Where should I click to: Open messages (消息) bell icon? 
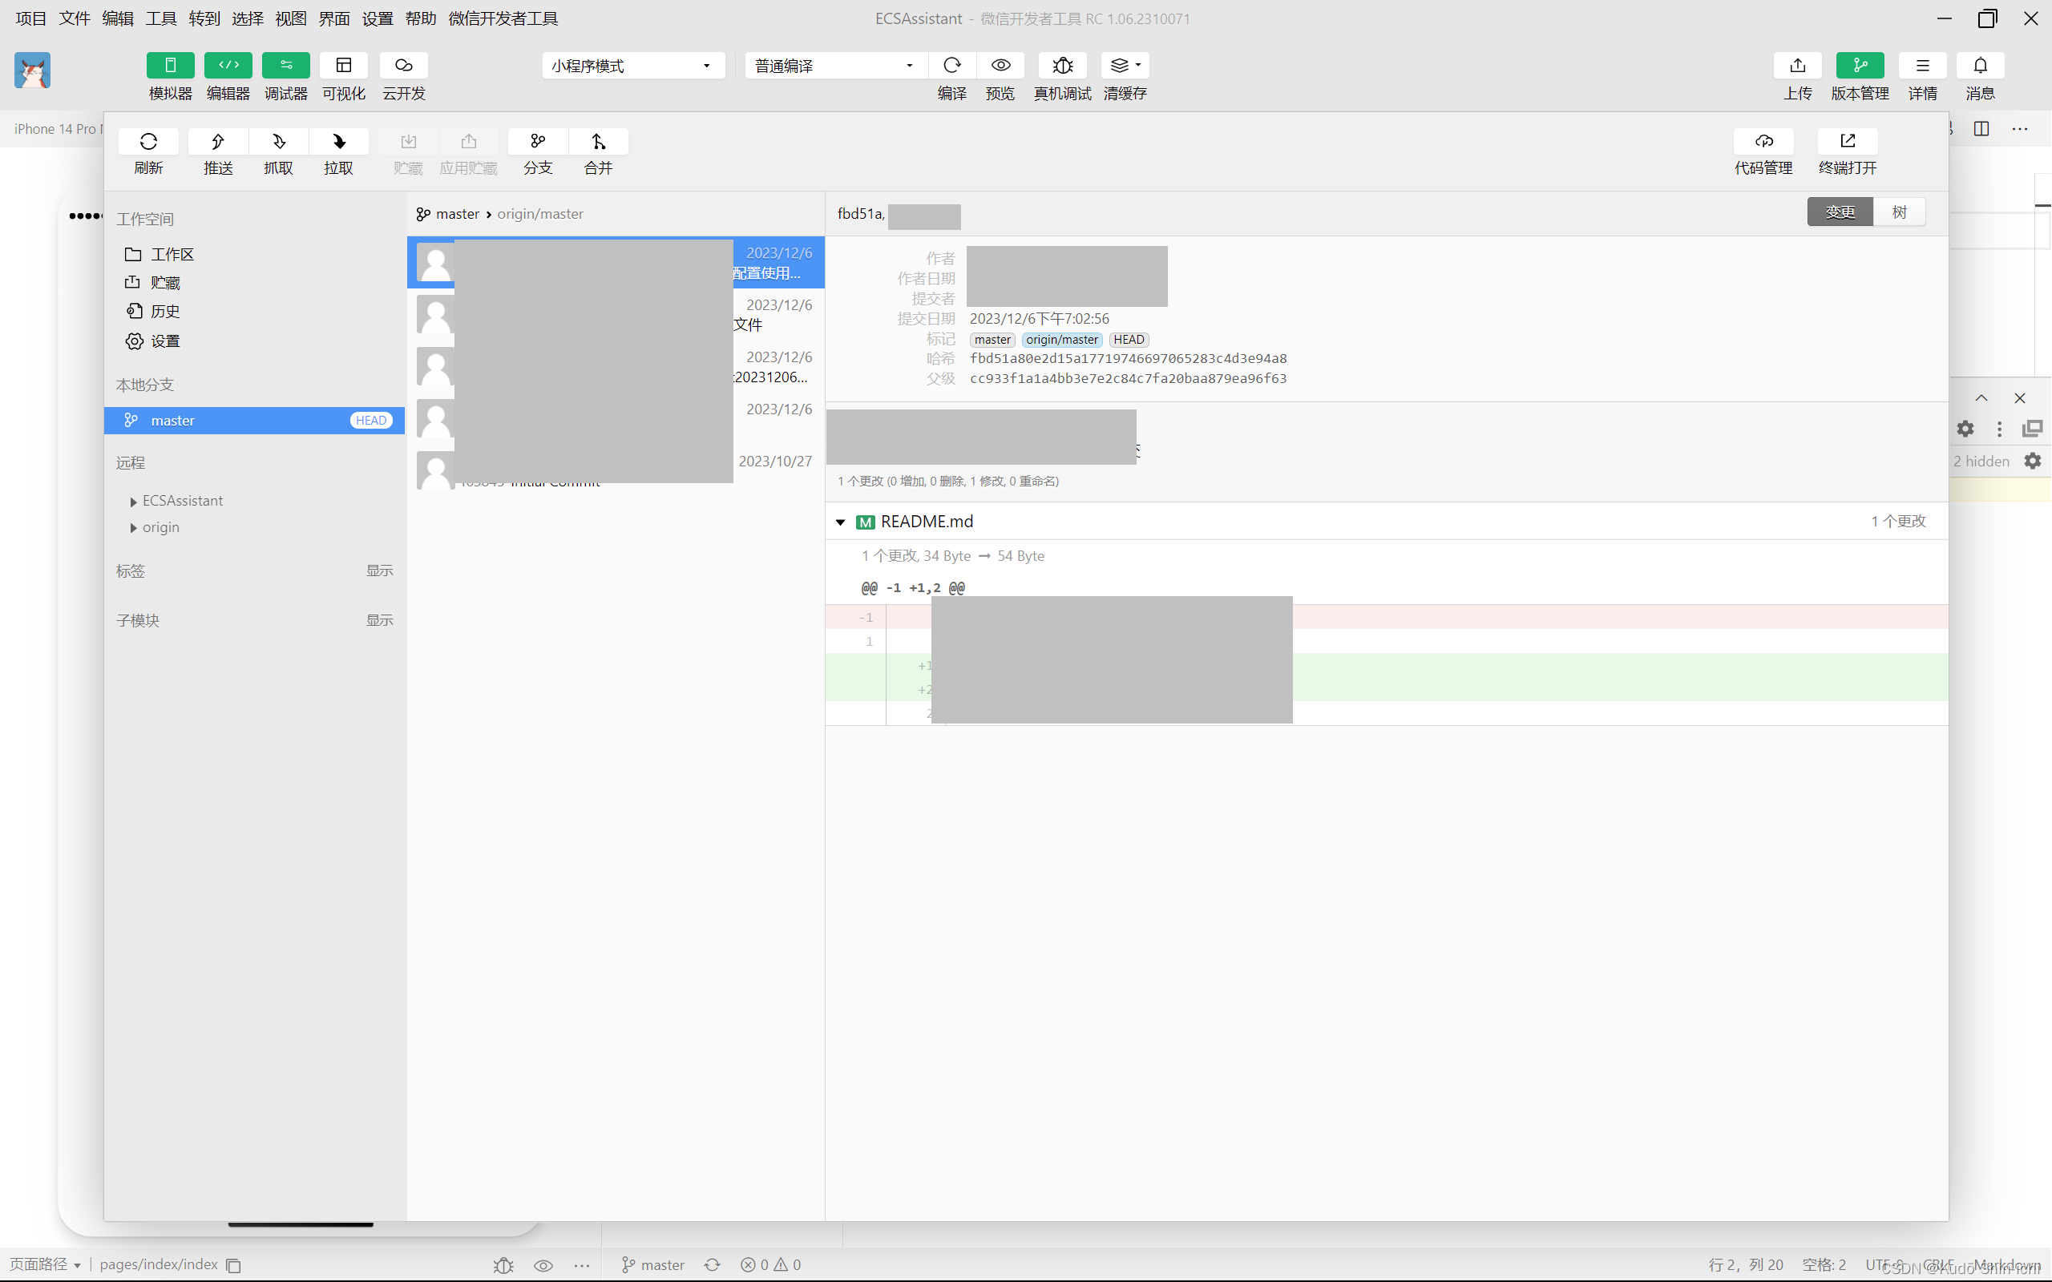coord(1980,65)
